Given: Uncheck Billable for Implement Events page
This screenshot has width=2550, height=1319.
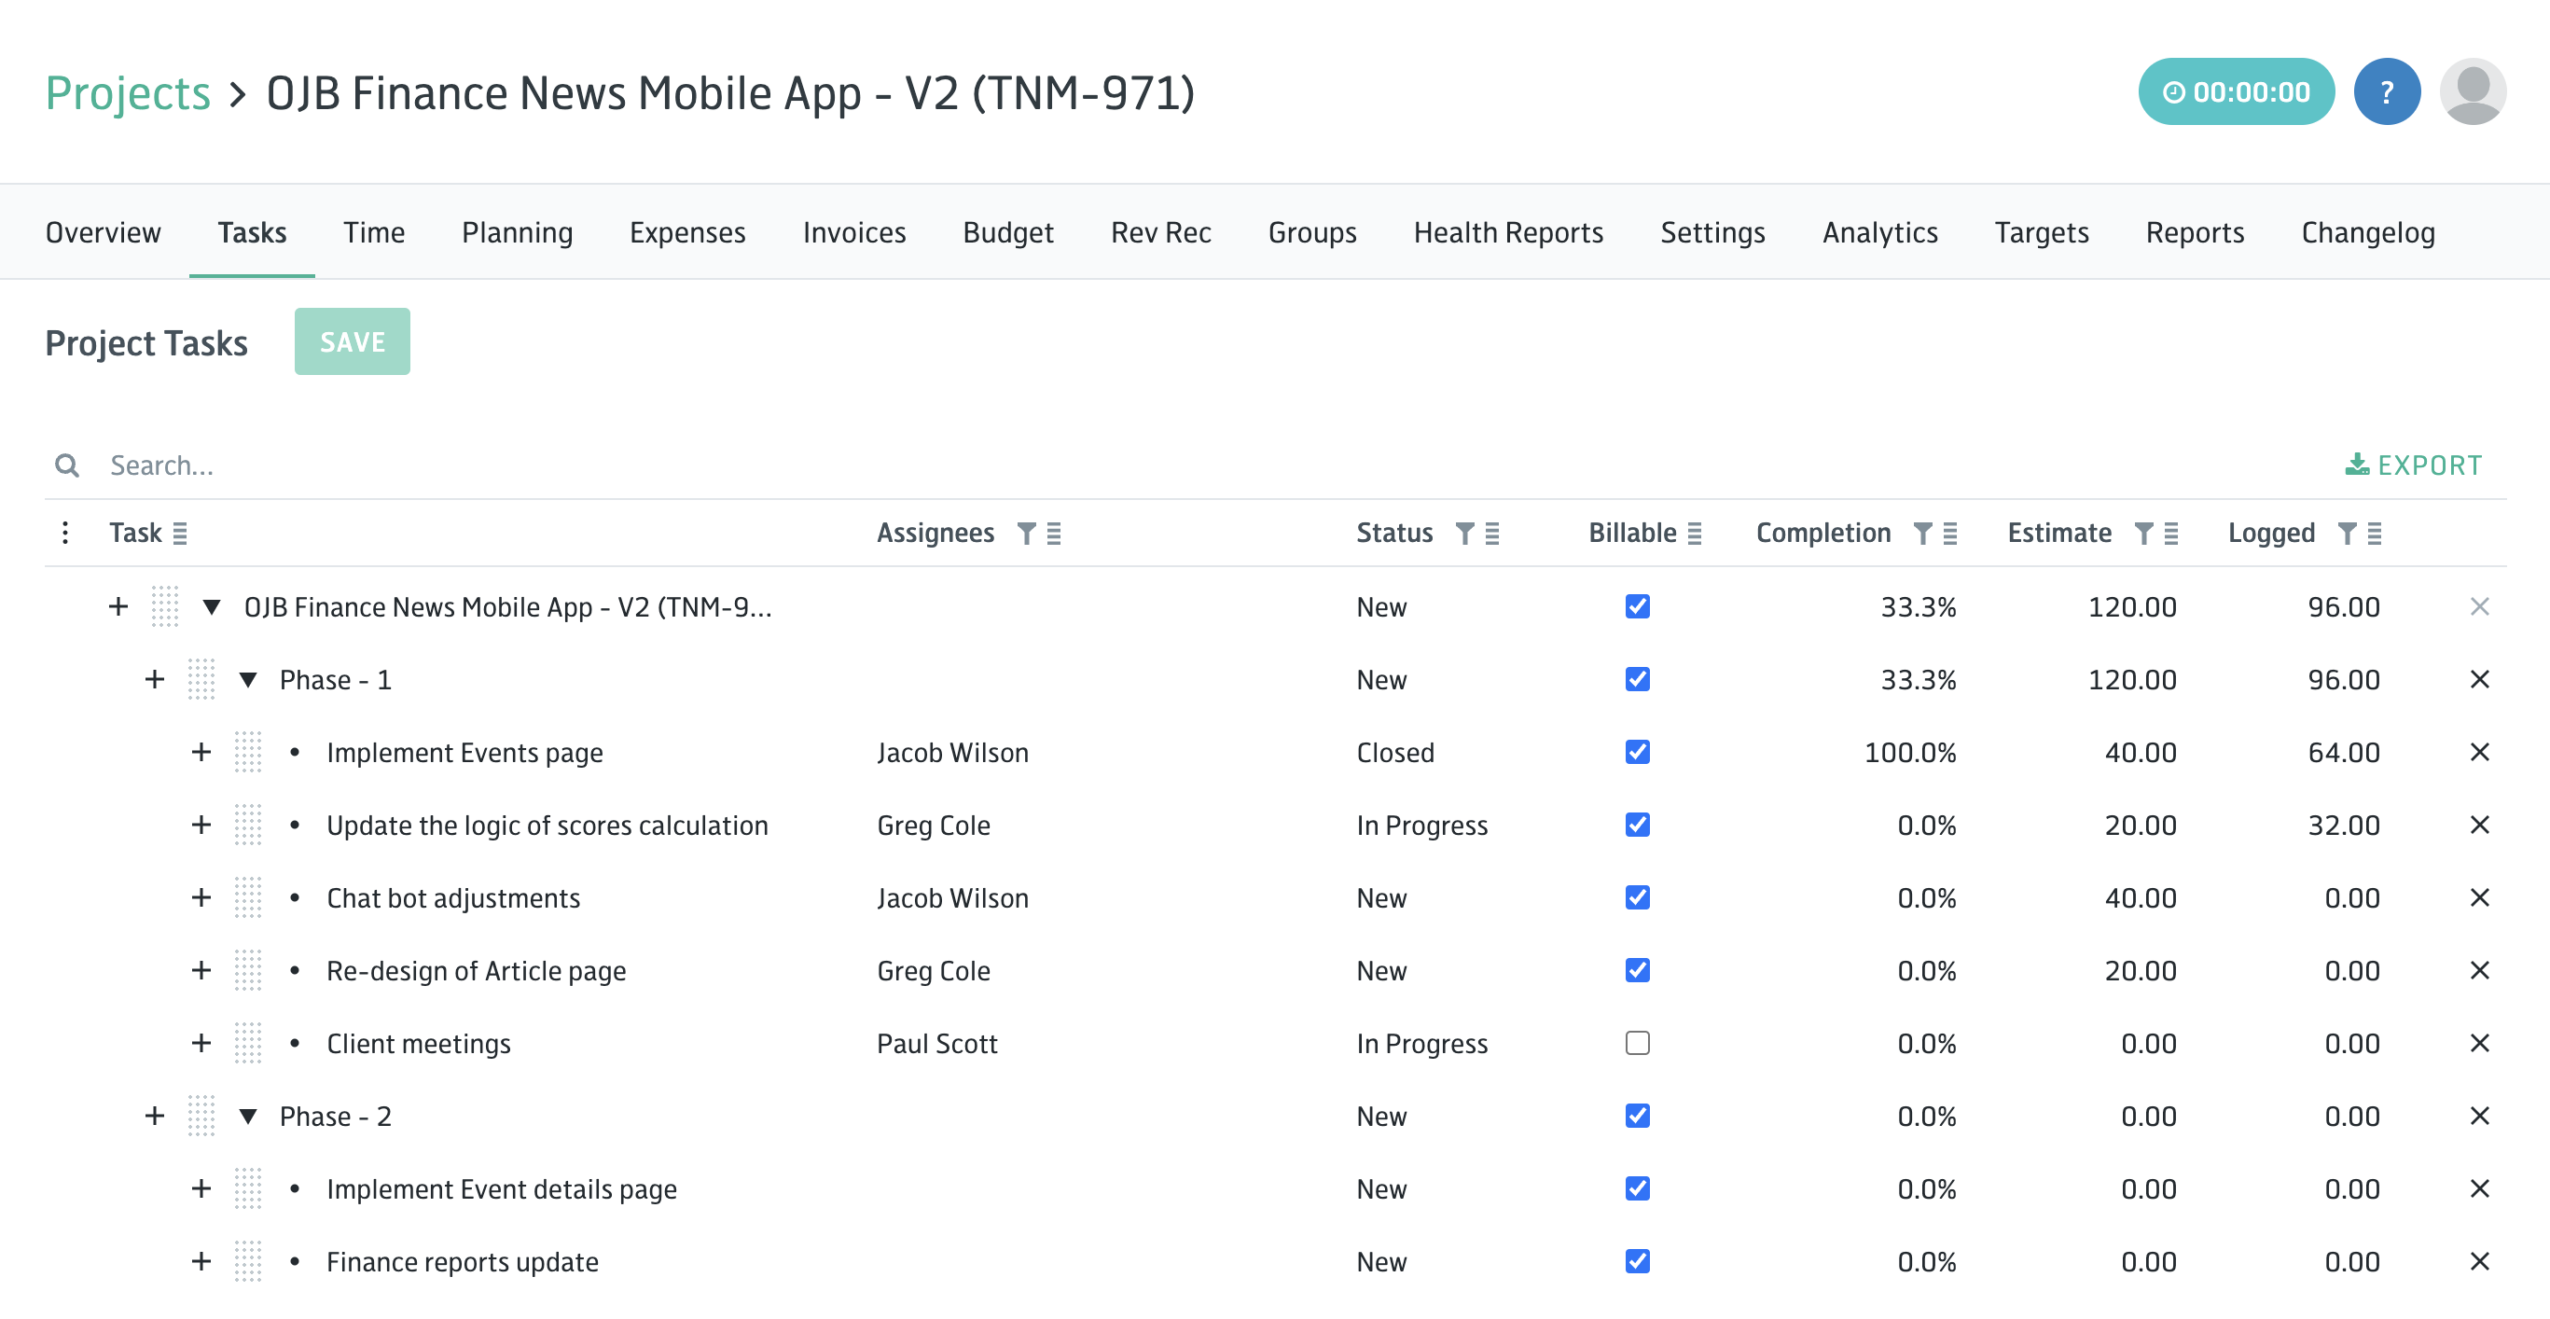Looking at the screenshot, I should (x=1637, y=752).
